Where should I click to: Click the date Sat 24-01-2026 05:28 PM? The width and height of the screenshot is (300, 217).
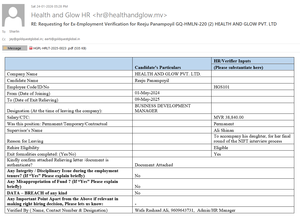click(49, 6)
